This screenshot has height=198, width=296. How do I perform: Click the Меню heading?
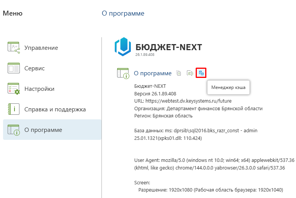click(x=13, y=14)
